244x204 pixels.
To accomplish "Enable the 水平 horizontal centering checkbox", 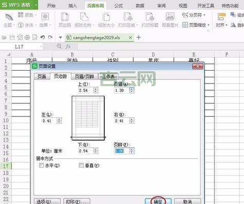I will (41, 165).
